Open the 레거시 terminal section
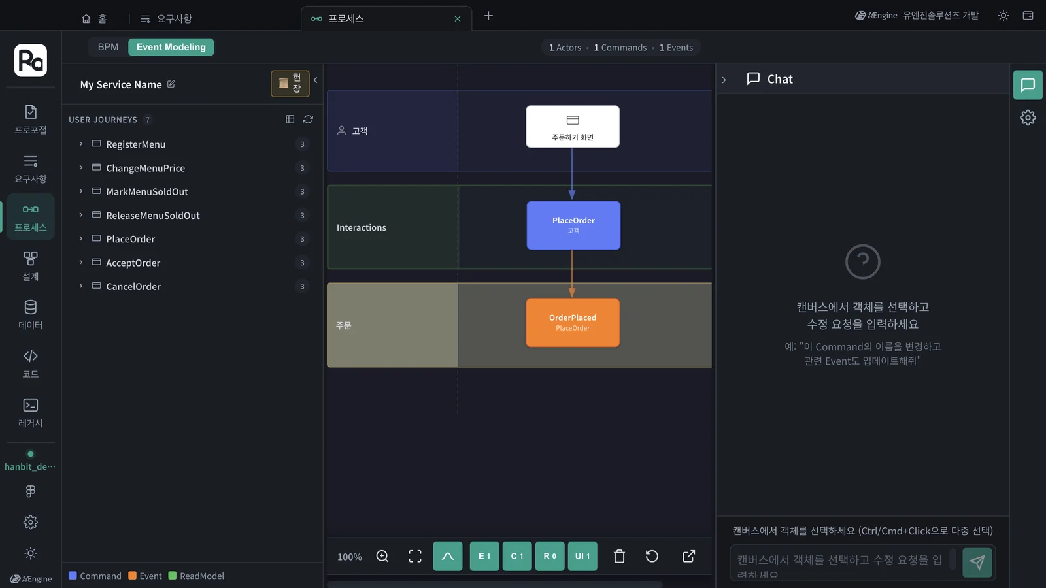This screenshot has height=588, width=1046. tap(31, 413)
